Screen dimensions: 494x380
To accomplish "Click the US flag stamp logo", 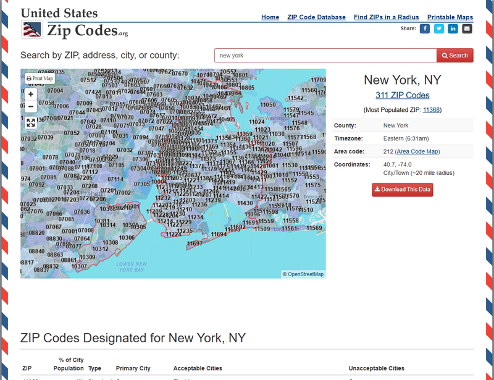I will [32, 30].
